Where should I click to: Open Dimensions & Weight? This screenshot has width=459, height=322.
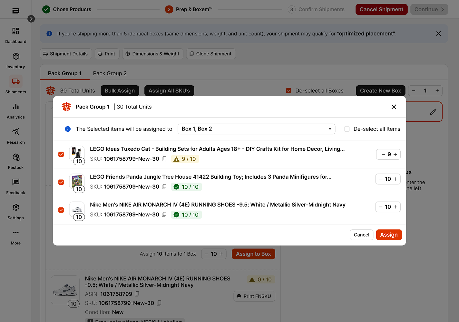153,54
